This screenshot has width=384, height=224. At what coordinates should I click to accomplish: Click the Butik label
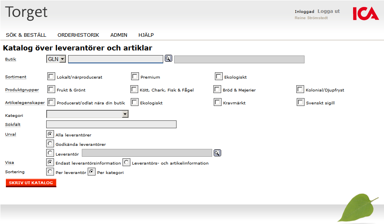coord(11,59)
